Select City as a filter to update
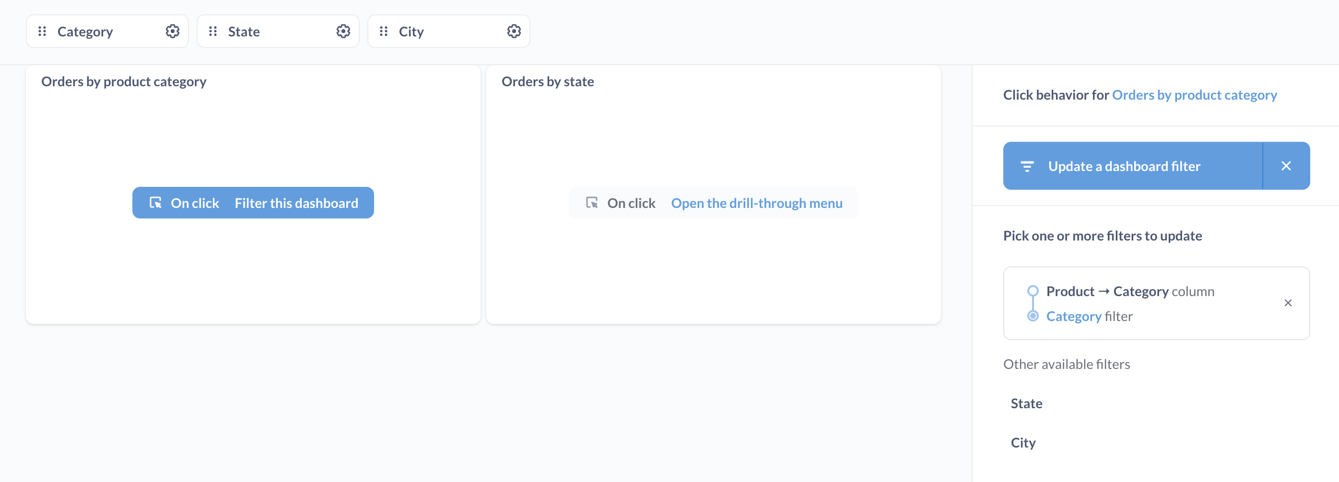 pos(1022,442)
